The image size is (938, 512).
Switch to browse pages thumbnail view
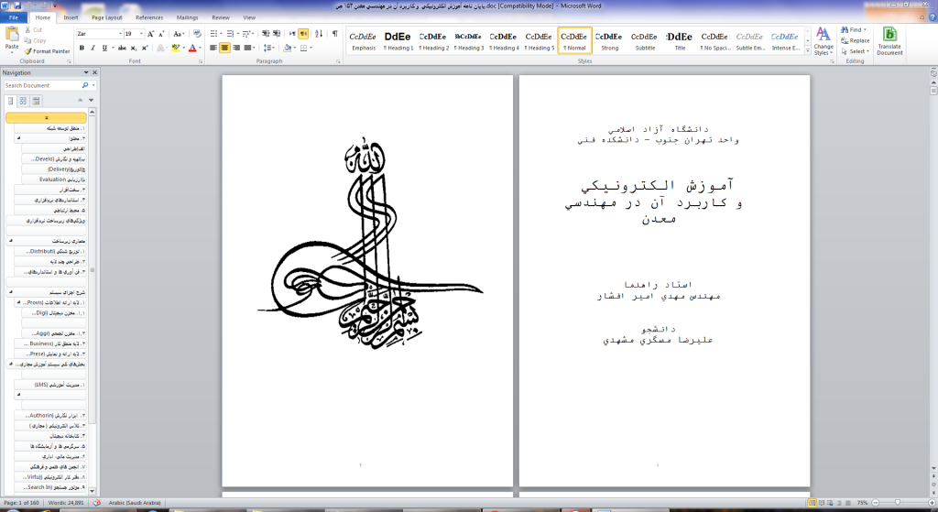[23, 100]
